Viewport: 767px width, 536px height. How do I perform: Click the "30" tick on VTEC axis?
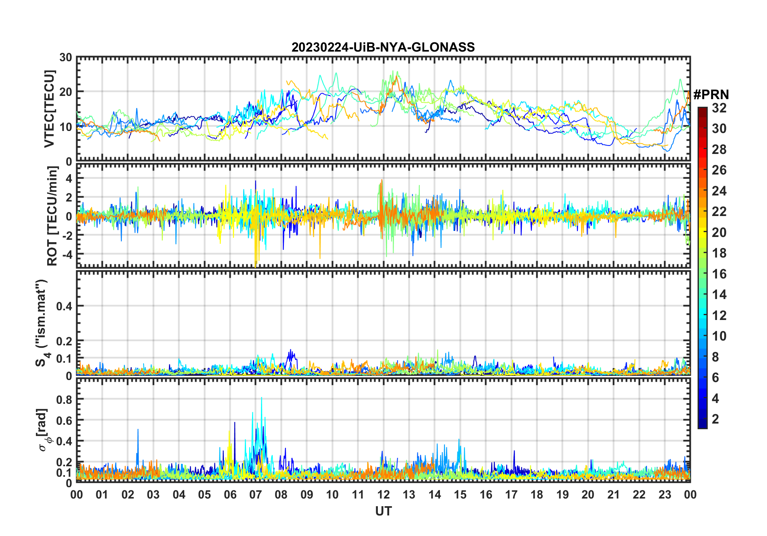[66, 58]
